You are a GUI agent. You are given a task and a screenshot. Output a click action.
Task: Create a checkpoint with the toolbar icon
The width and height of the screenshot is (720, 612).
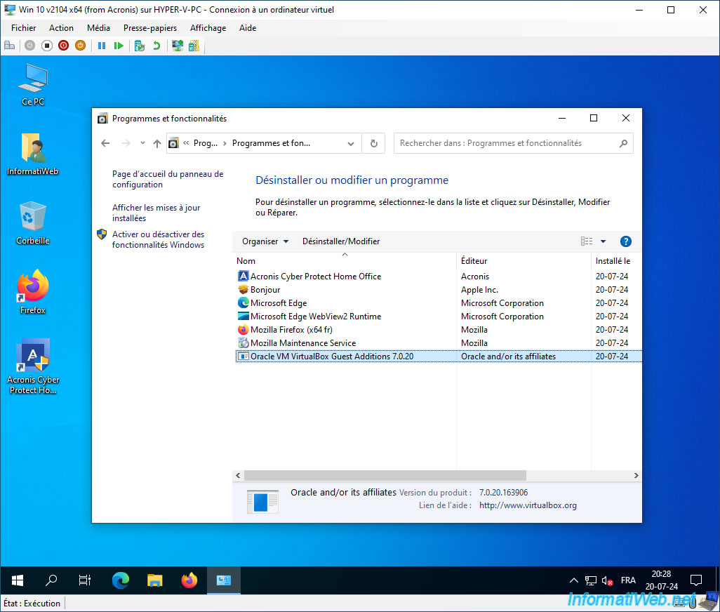tap(140, 46)
